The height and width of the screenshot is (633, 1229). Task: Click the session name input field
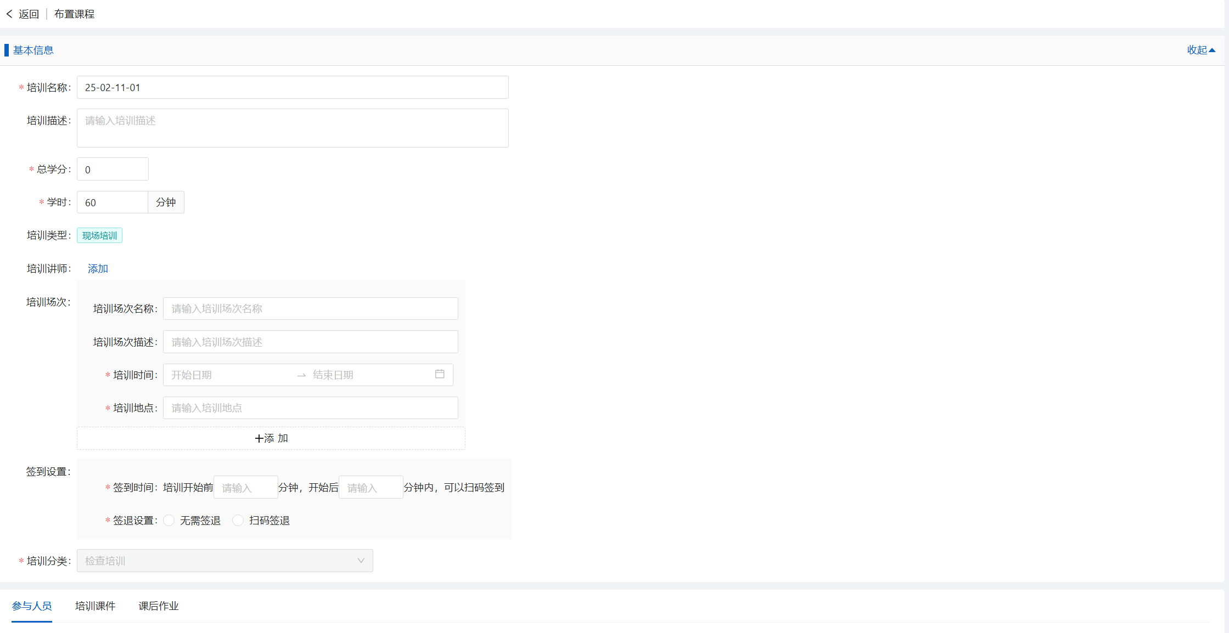310,309
